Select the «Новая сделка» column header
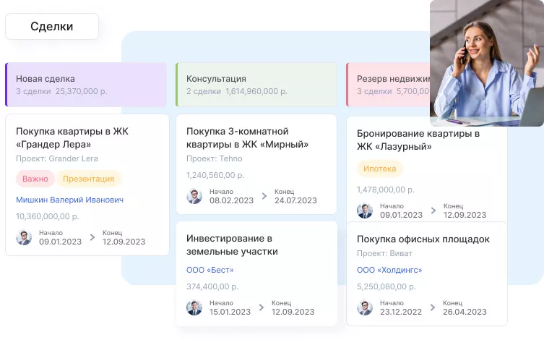The height and width of the screenshot is (340, 544). [86, 85]
